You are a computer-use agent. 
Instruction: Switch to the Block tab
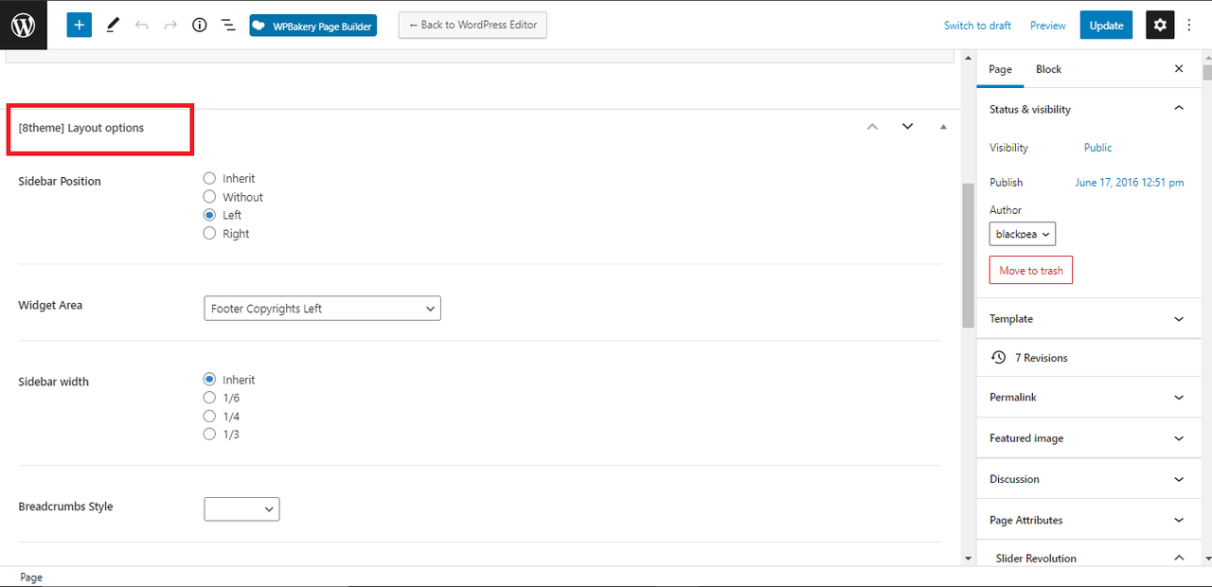1048,69
